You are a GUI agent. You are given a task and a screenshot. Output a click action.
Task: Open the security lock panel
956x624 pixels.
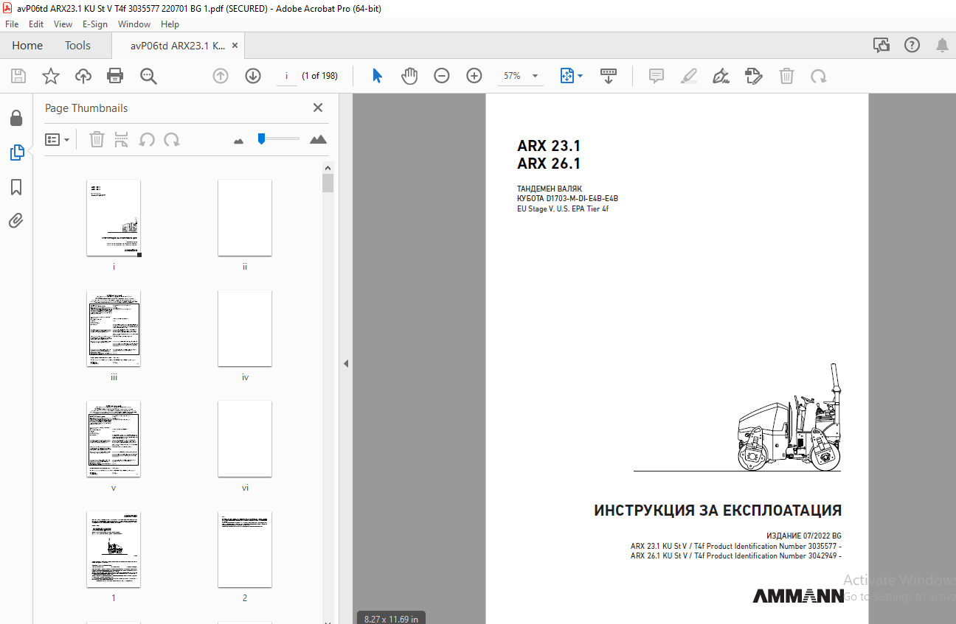(x=16, y=118)
